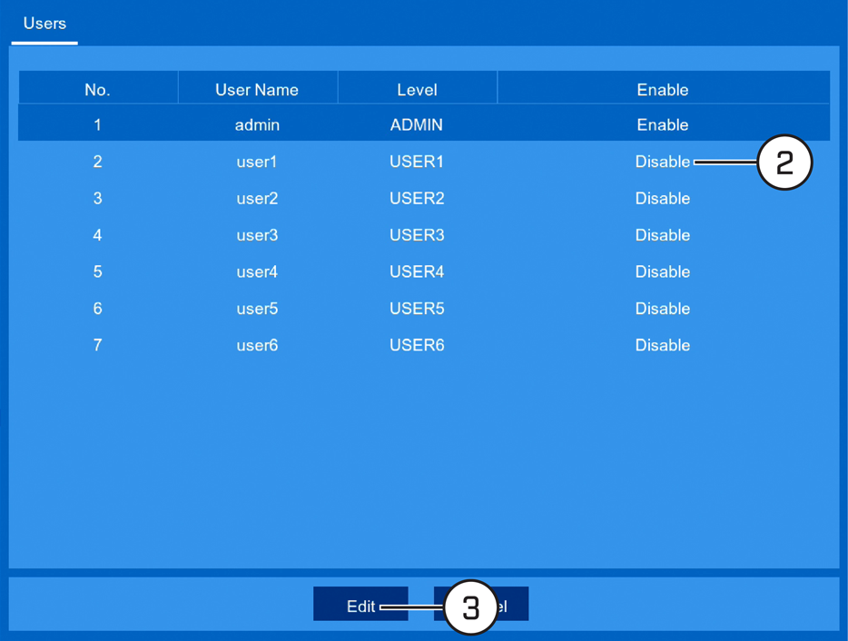Click Enable status for admin
This screenshot has height=641, width=848.
pos(663,125)
